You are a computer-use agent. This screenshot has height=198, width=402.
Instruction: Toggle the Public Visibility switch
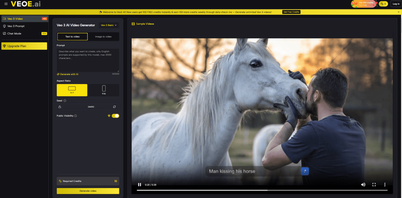coord(115,116)
